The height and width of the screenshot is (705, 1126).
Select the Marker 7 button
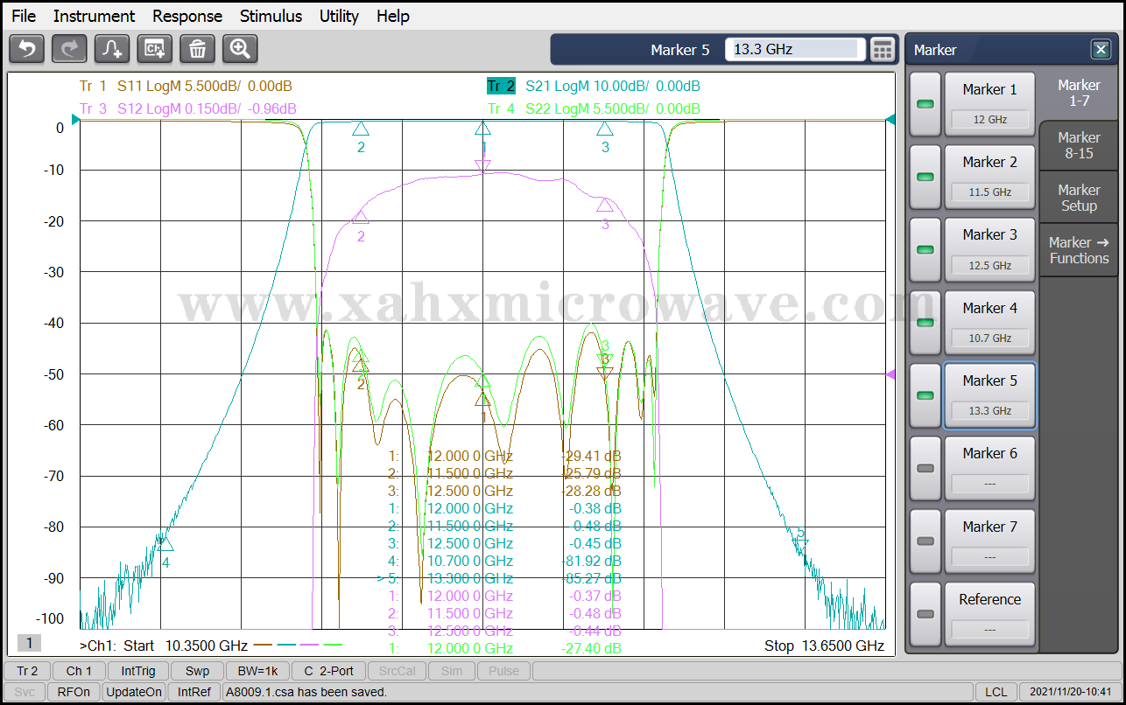tap(989, 541)
